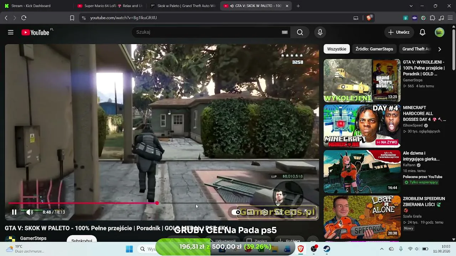Screen dimensions: 456x256
Task: Click the install-app icon in address bar
Action: point(356,18)
